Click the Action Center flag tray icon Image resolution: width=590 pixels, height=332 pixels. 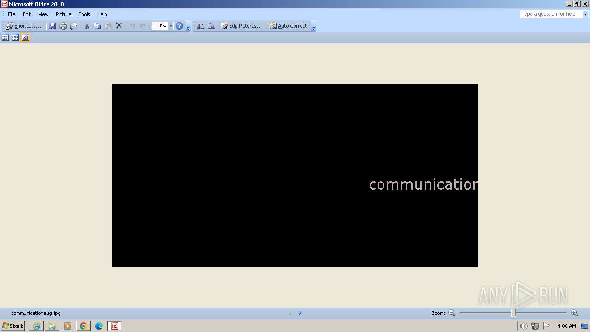(546, 326)
